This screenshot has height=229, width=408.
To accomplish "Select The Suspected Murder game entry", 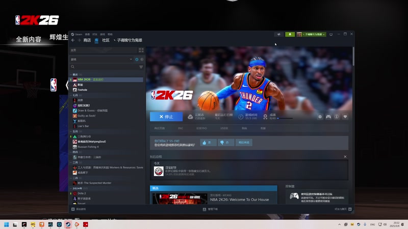I will pos(94,183).
